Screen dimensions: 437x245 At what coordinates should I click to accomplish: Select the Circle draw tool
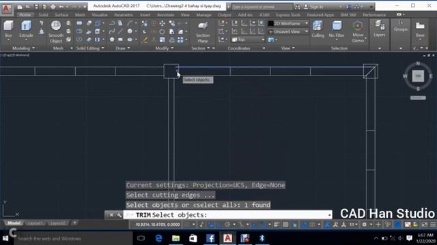[130, 31]
